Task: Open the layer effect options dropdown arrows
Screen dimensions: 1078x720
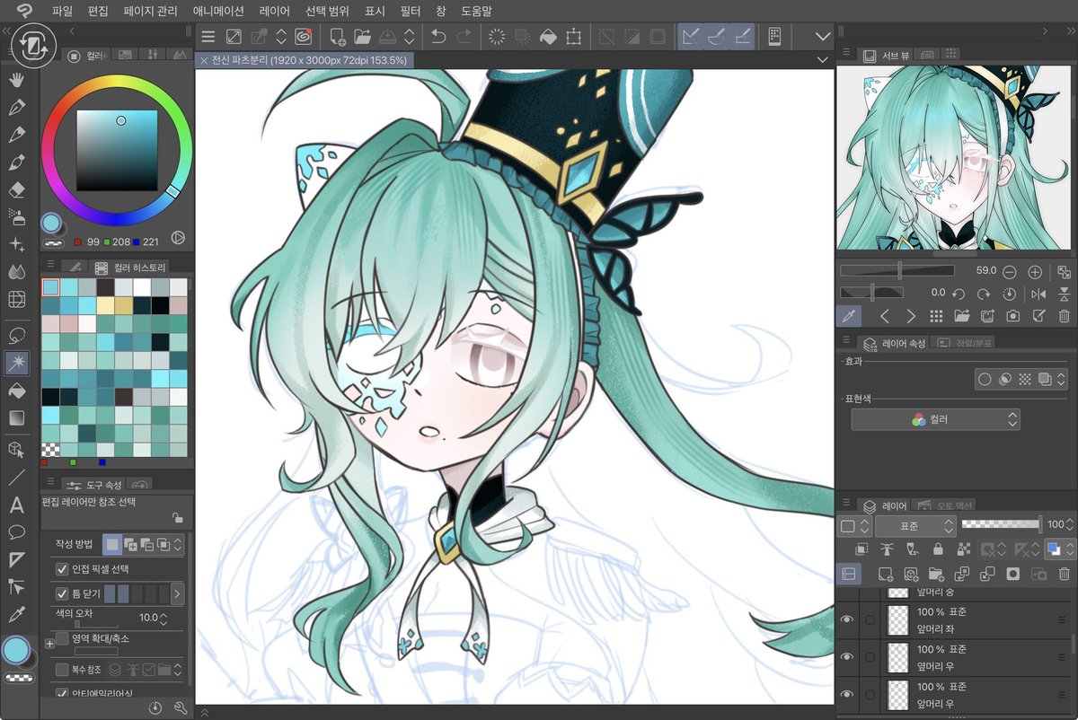Action: (1062, 380)
